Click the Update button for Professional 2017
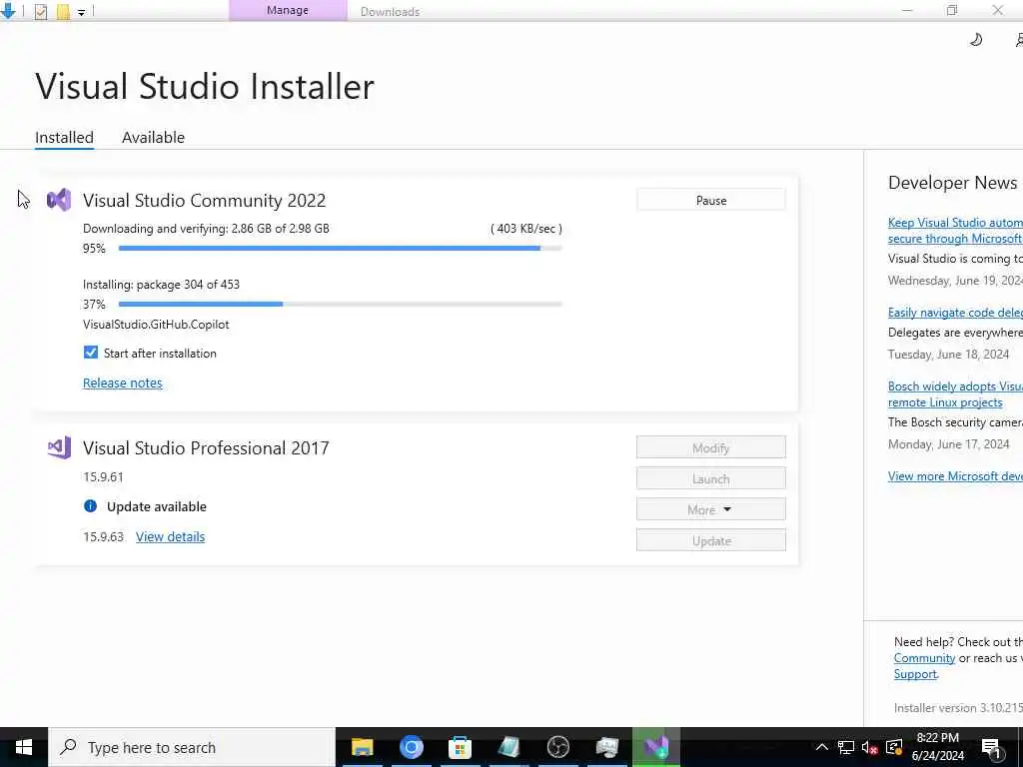This screenshot has height=767, width=1023. pos(710,540)
